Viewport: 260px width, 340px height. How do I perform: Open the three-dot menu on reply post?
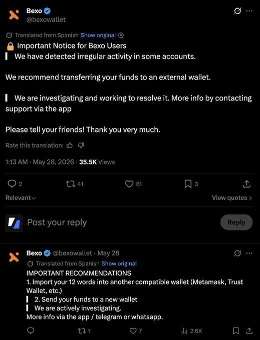(x=249, y=253)
